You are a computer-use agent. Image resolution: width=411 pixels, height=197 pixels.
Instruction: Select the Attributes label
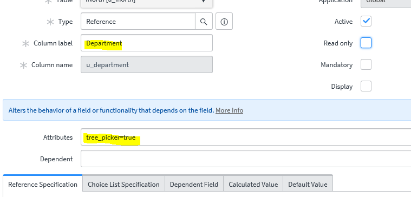(58, 137)
